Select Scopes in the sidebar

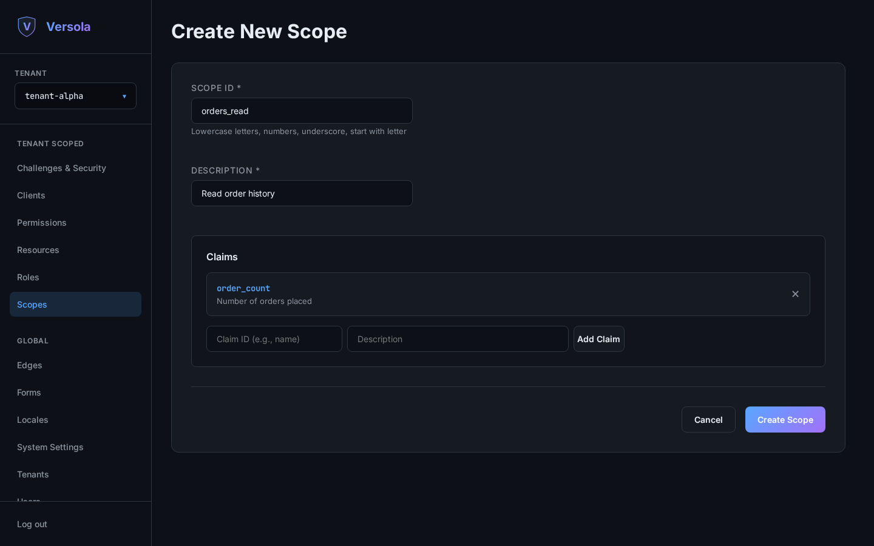click(75, 305)
